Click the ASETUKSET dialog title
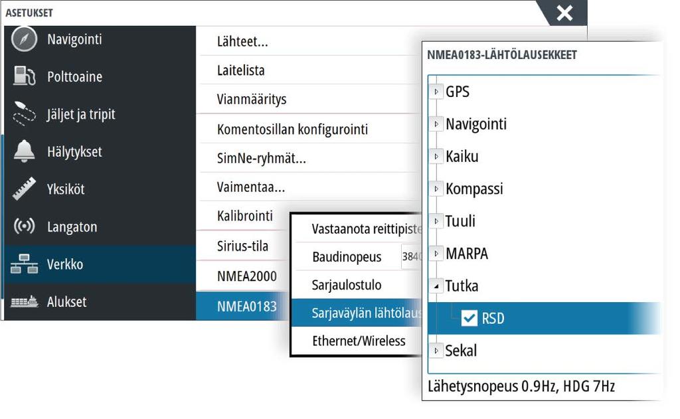 (x=29, y=13)
